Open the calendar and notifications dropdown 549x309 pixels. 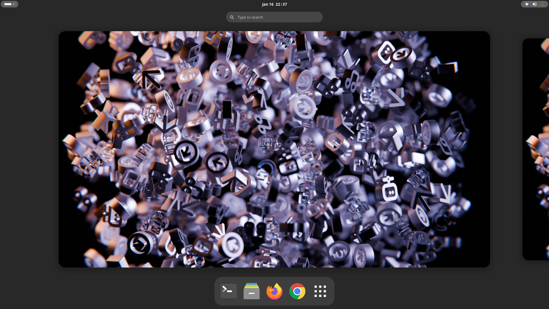click(274, 4)
